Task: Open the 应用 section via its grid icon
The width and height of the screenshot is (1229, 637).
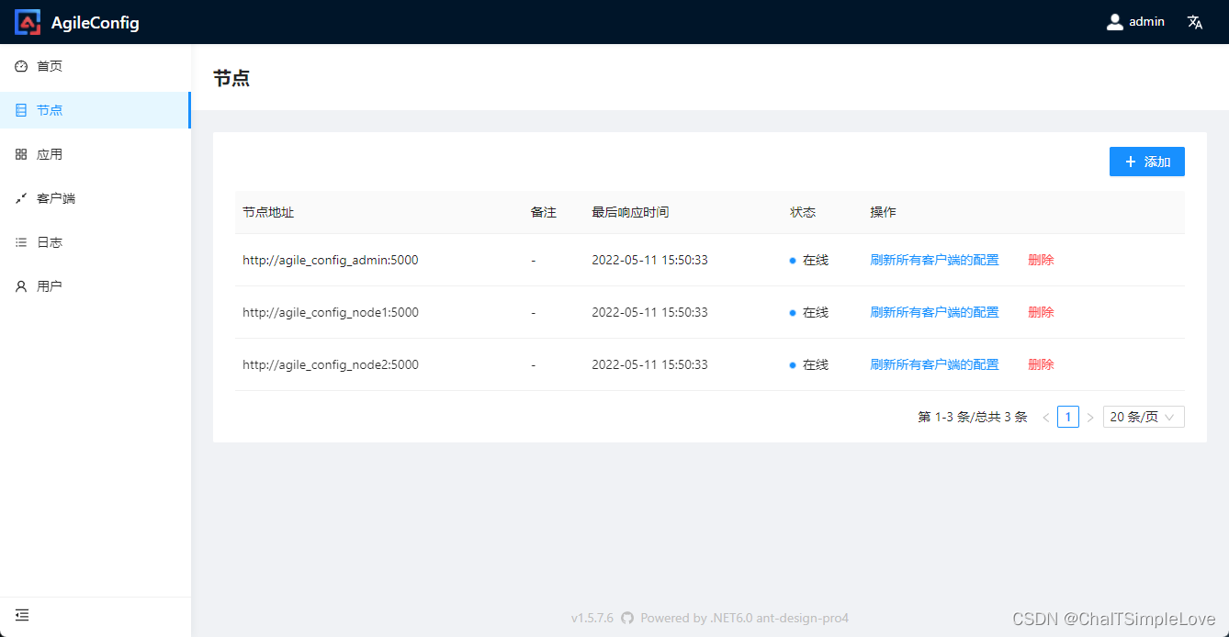Action: tap(21, 153)
